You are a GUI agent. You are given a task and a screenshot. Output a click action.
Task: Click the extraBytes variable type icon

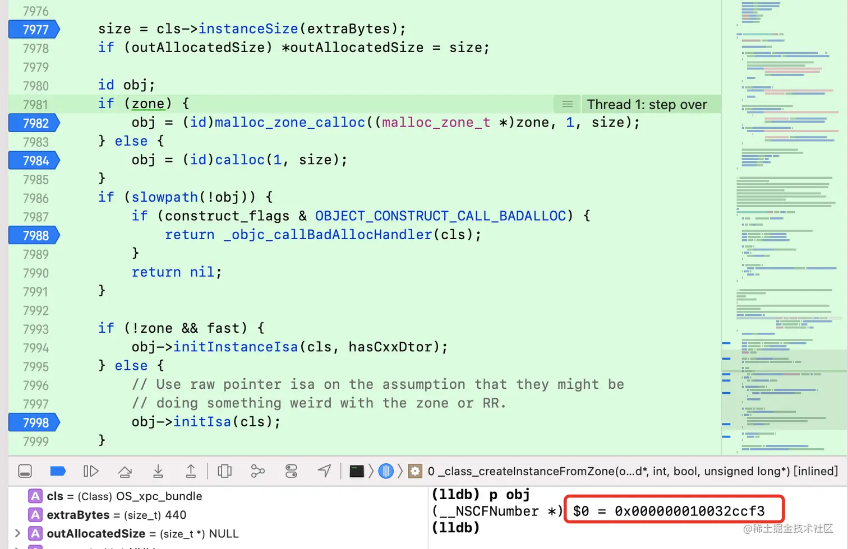[x=35, y=514]
